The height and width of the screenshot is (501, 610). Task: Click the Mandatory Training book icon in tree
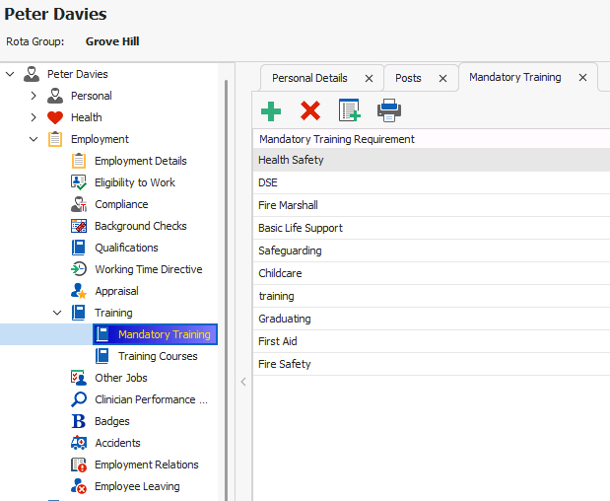(x=102, y=334)
